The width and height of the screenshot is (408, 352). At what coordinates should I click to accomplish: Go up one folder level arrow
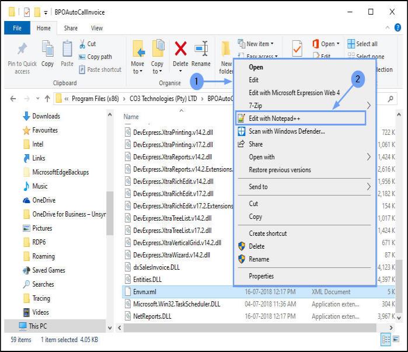(47, 99)
